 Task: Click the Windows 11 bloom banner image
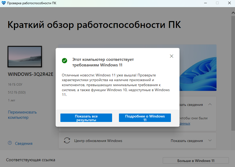click(x=198, y=68)
